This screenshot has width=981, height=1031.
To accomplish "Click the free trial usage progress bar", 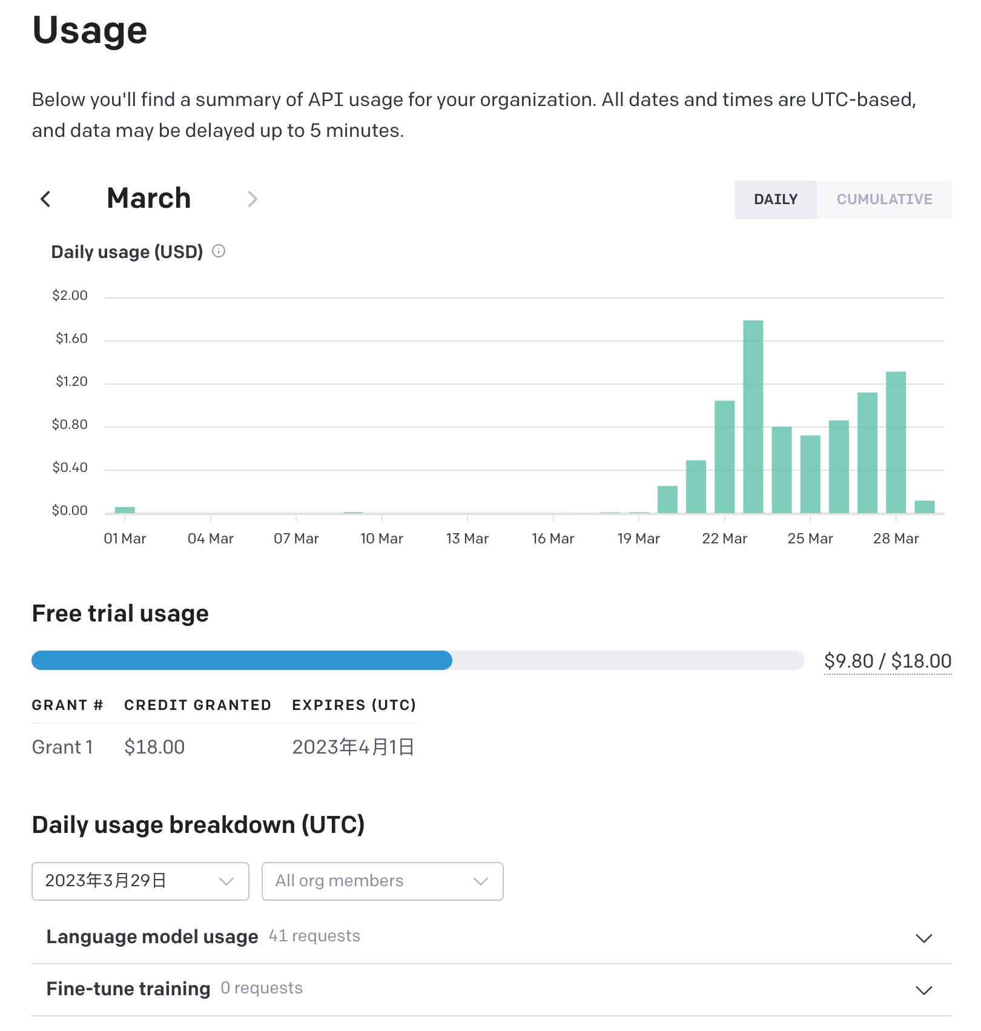I will point(417,660).
